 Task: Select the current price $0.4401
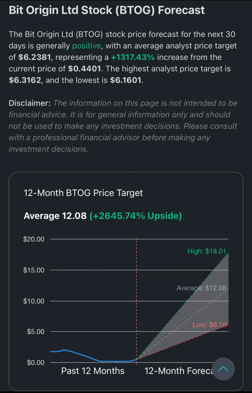[85, 69]
